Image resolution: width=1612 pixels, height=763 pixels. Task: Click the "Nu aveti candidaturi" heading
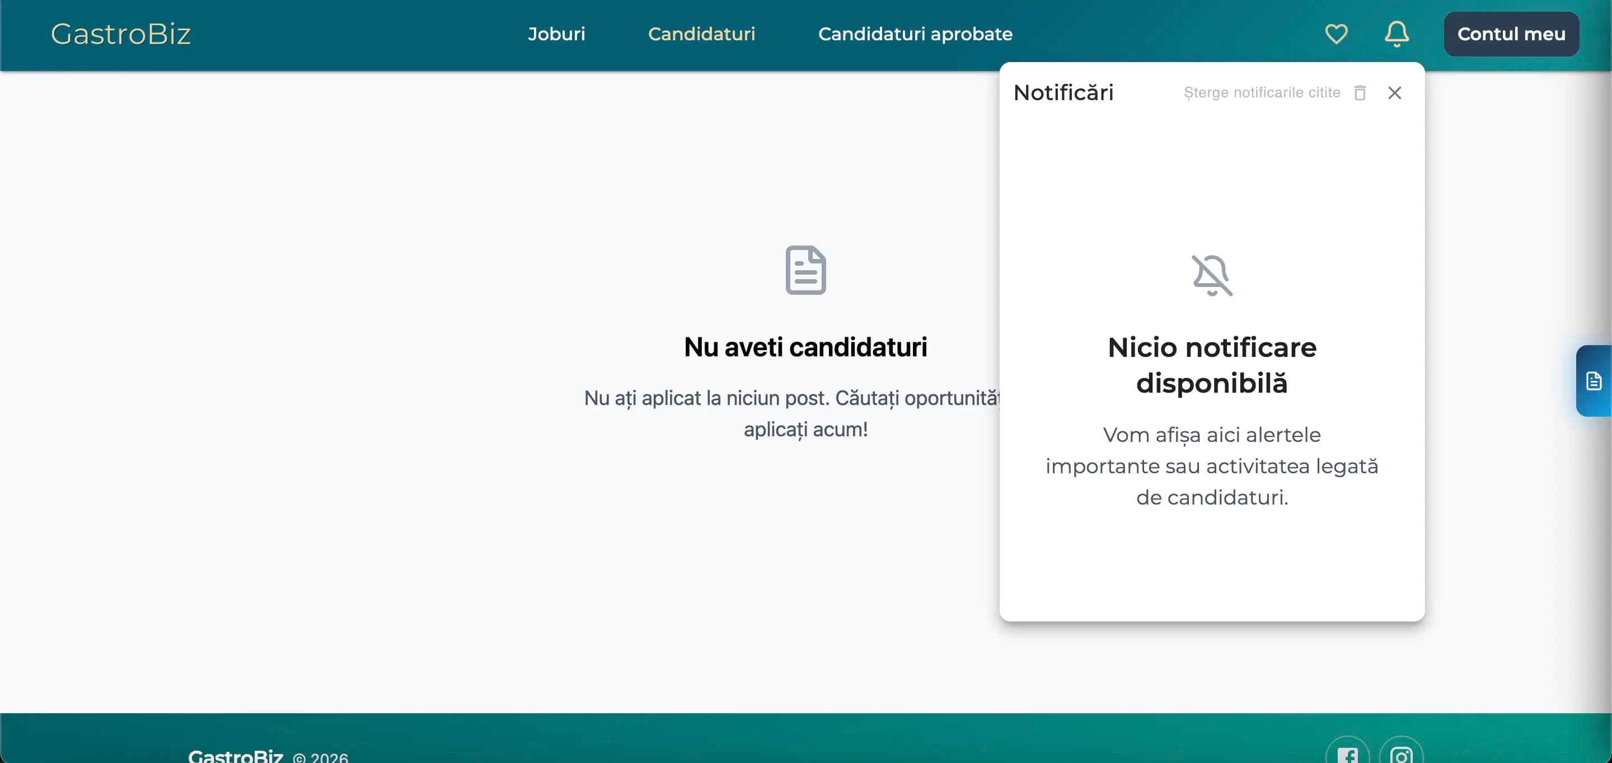pos(805,347)
